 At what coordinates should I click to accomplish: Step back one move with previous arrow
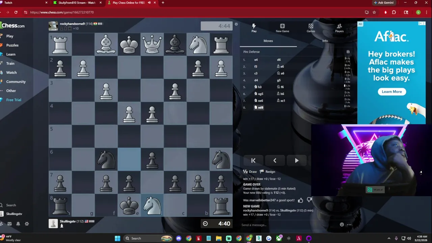pyautogui.click(x=275, y=161)
